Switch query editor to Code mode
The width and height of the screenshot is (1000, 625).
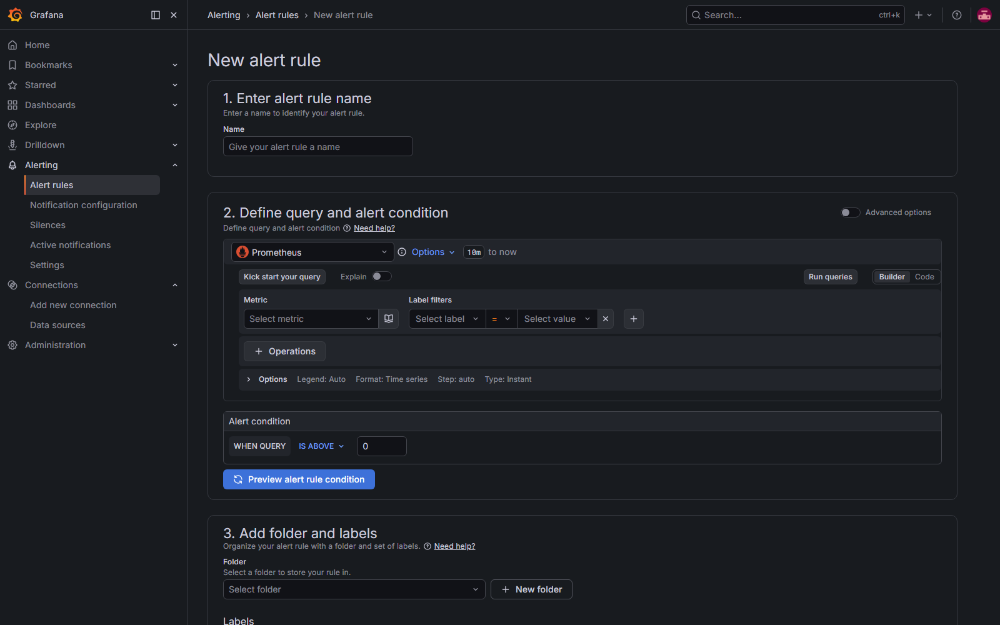pos(924,277)
